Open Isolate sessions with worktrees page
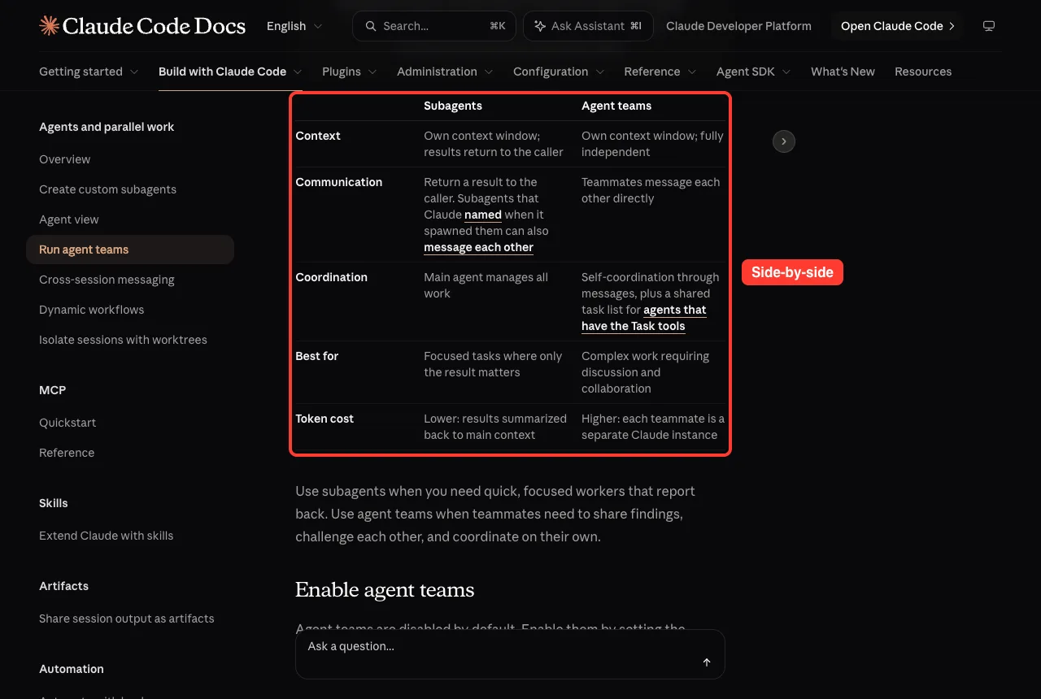 pyautogui.click(x=123, y=340)
